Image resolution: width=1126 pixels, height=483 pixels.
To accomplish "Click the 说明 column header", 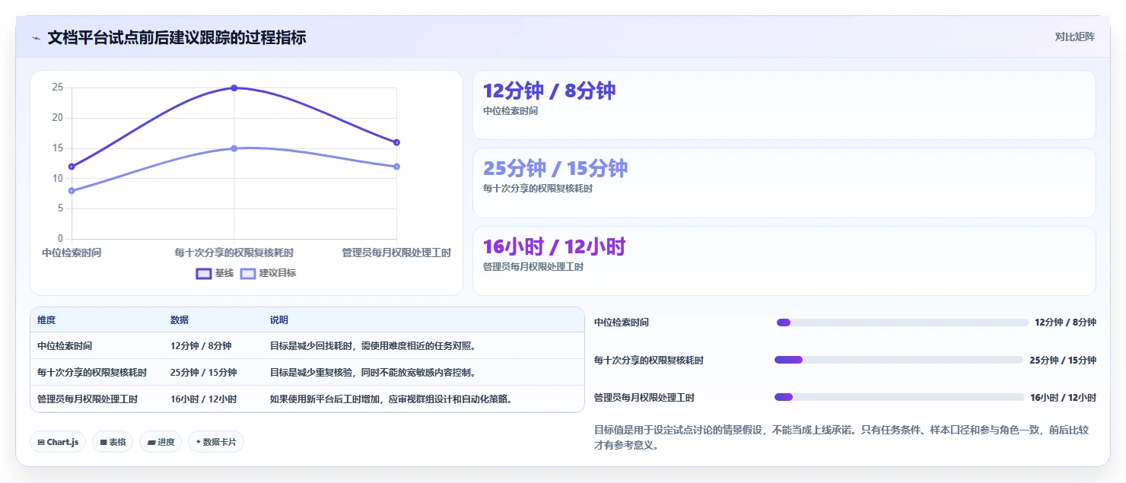I will [x=279, y=320].
